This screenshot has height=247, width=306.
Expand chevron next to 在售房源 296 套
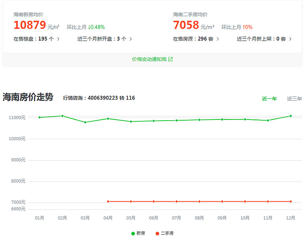[x=218, y=39]
